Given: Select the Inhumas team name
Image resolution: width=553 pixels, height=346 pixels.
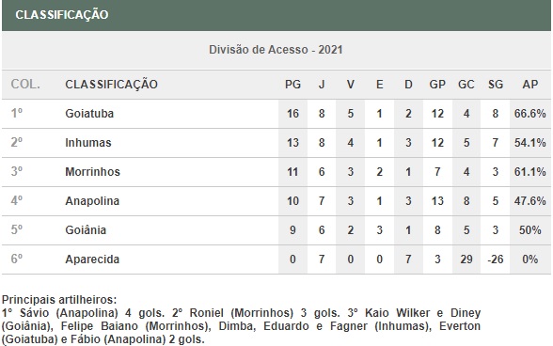Looking at the screenshot, I should tap(88, 143).
